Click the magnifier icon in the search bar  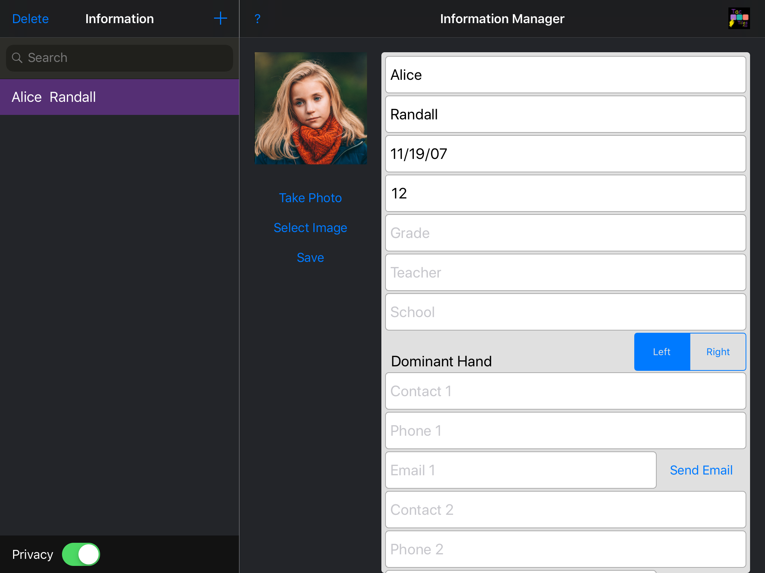(x=17, y=58)
